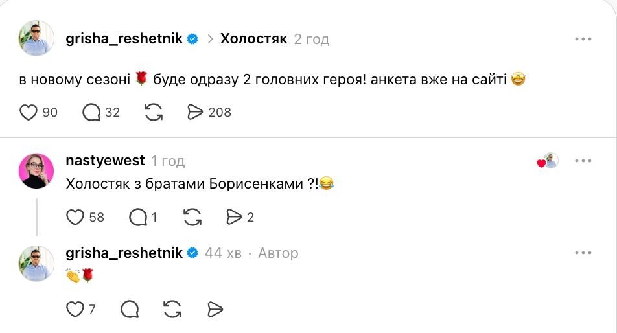The width and height of the screenshot is (617, 333).
Task: Reply to the author's emoji reply
Action: point(130,310)
